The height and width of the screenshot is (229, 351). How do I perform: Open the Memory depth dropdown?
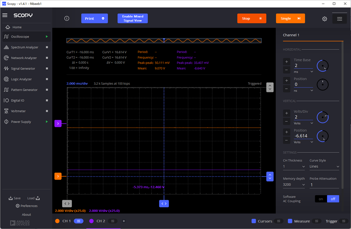[294, 184]
